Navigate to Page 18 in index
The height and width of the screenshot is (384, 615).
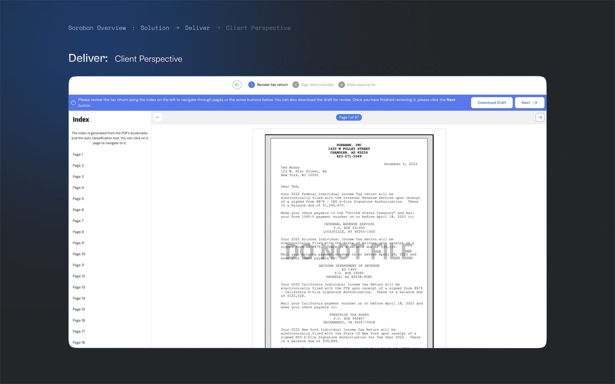79,343
